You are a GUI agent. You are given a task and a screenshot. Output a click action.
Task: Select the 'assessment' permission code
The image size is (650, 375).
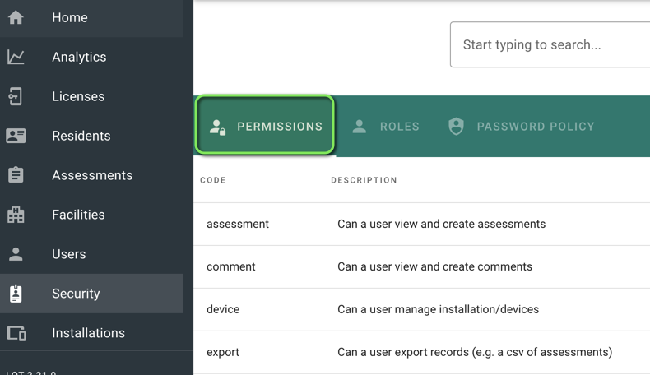click(x=238, y=224)
